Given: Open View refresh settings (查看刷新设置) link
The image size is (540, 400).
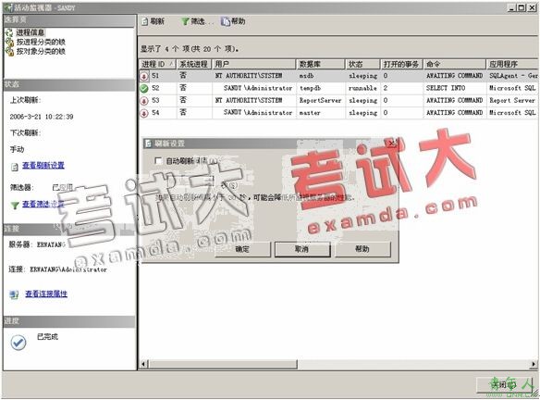Looking at the screenshot, I should [43, 166].
